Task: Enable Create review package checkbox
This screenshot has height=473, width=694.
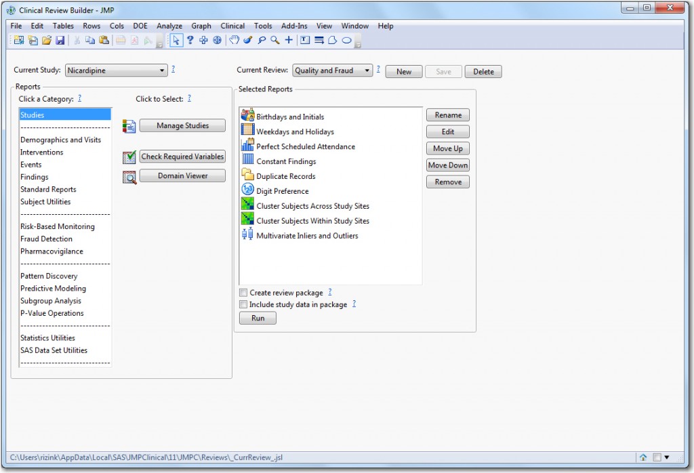Action: 243,293
